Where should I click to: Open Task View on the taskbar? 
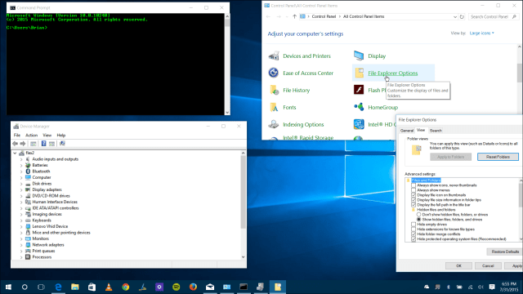(x=41, y=287)
